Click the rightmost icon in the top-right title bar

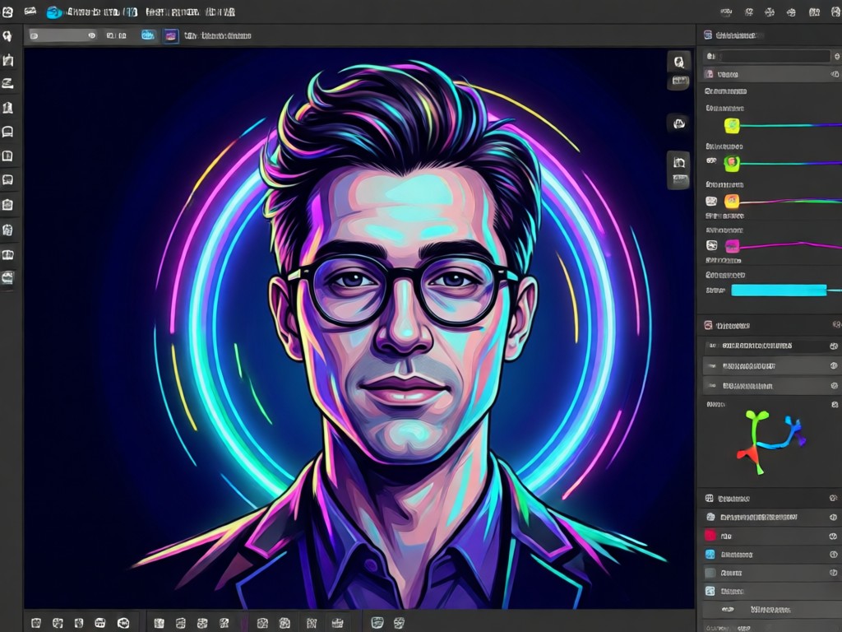pyautogui.click(x=834, y=12)
